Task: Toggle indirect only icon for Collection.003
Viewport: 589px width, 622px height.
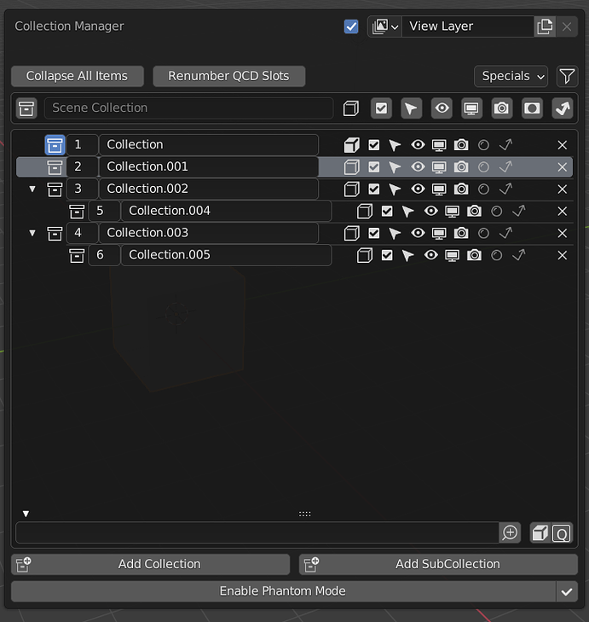Action: pos(506,233)
